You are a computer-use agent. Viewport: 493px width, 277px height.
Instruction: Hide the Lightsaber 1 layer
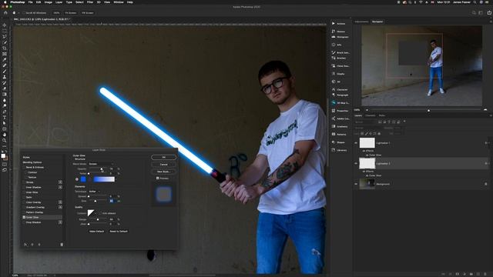tap(356, 143)
